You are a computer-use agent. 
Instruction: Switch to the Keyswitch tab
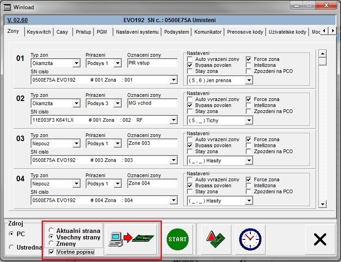click(x=38, y=32)
